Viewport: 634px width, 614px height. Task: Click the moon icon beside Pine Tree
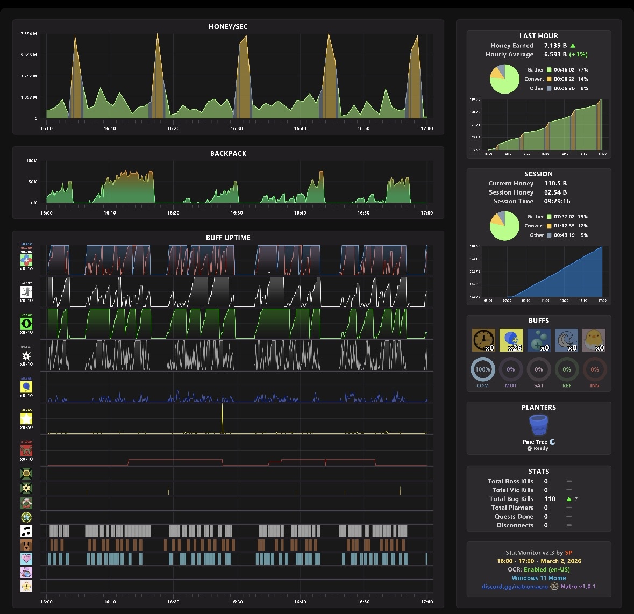552,442
